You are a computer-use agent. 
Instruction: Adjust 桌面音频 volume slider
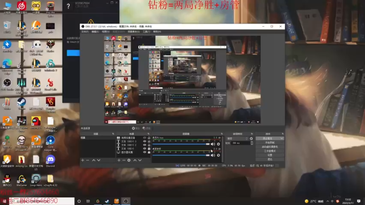coord(181,155)
